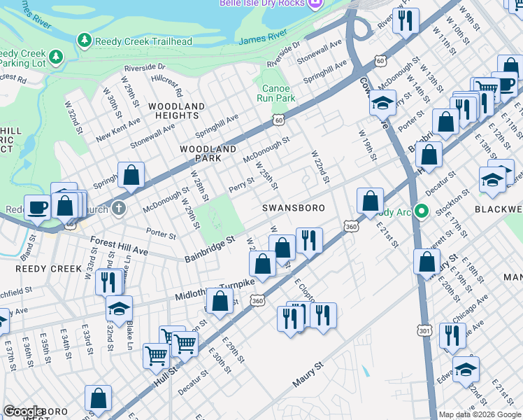
Task: Select the leftmost shopping cart marker on Hull St
Action: [x=156, y=357]
